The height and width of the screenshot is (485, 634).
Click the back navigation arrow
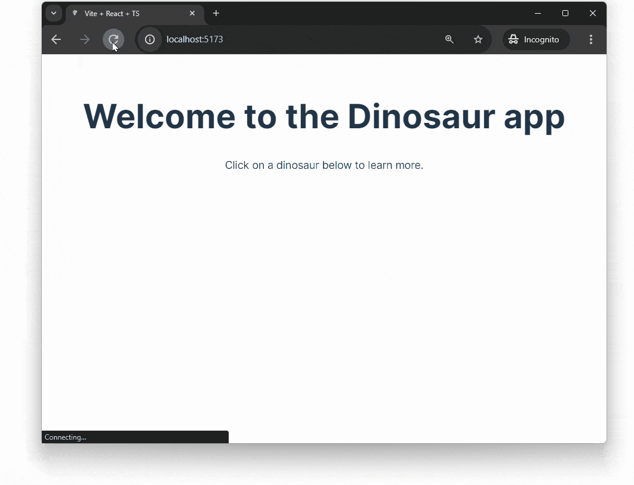[56, 39]
